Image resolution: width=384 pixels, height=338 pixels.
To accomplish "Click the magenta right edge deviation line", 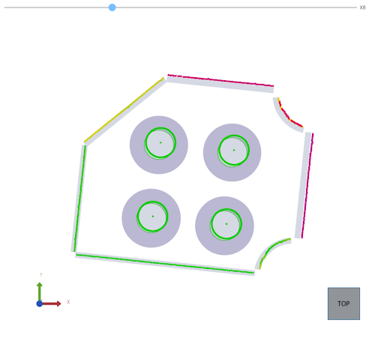I will point(307,186).
